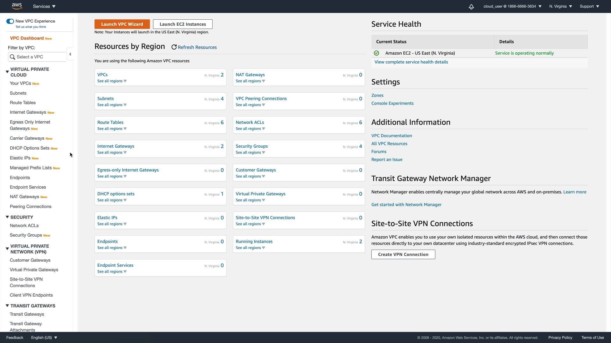Open the notifications bell icon
The height and width of the screenshot is (343, 611).
[x=471, y=7]
